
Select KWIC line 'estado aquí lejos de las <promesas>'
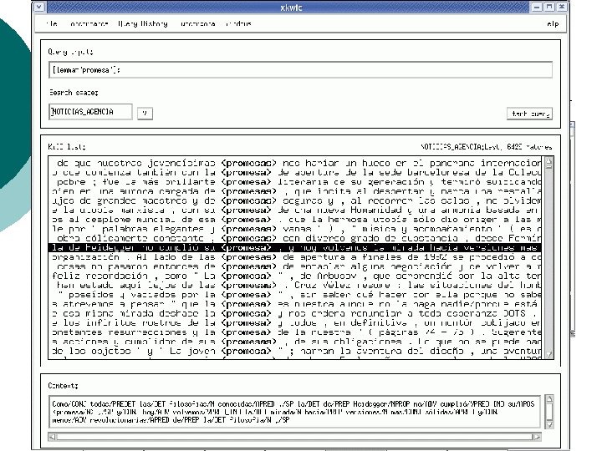tap(296, 286)
